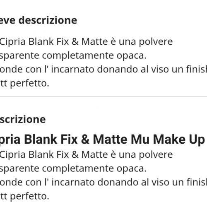Click the 'Descrizione' section heading
This screenshot has width=207, height=207.
[x=23, y=119]
